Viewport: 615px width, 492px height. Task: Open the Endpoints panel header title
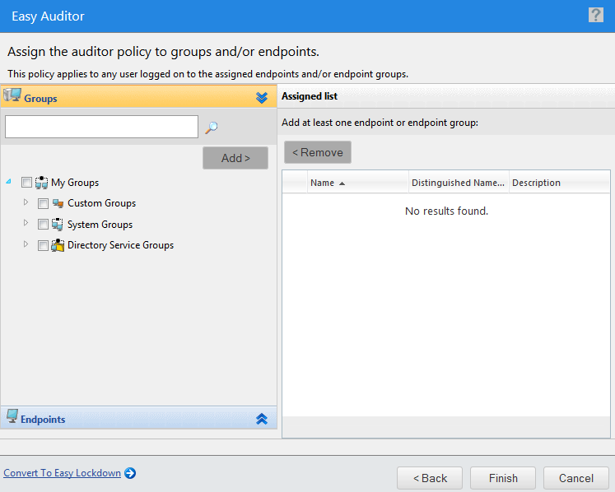click(43, 420)
